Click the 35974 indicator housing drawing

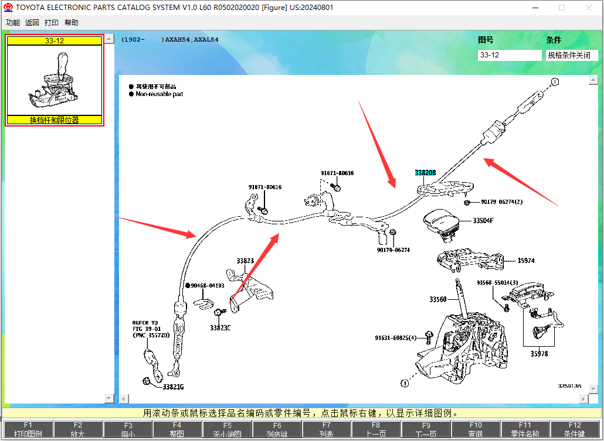pos(470,260)
